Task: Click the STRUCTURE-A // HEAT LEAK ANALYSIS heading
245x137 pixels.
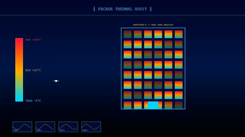Action: point(153,25)
